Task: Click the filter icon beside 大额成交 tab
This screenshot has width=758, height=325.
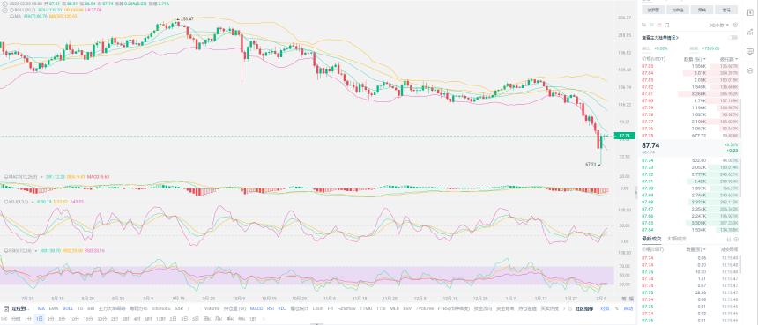Action: pos(729,239)
